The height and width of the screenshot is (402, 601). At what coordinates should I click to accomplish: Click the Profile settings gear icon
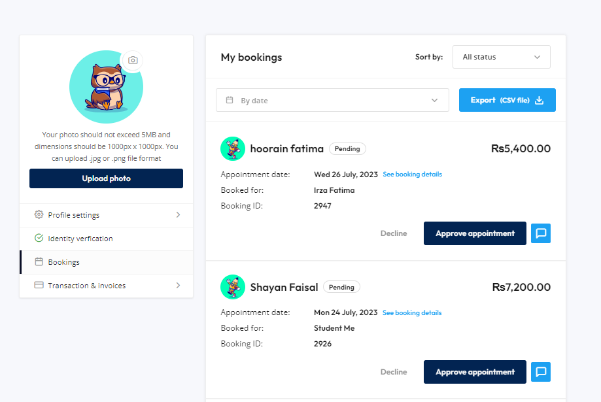tap(39, 214)
